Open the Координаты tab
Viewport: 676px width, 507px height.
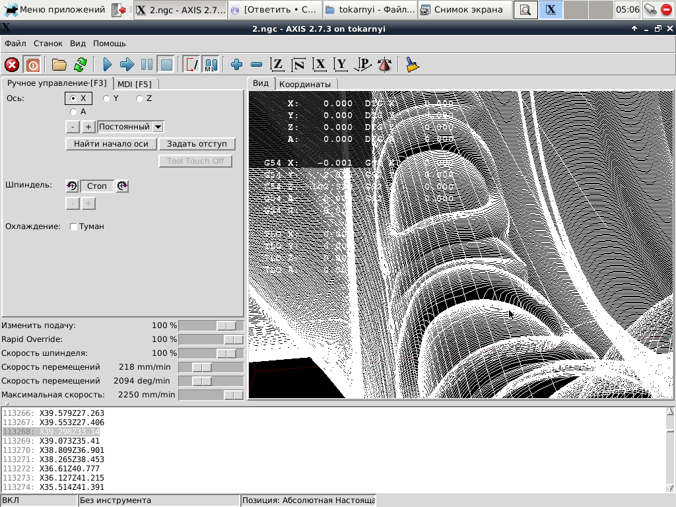tap(304, 84)
